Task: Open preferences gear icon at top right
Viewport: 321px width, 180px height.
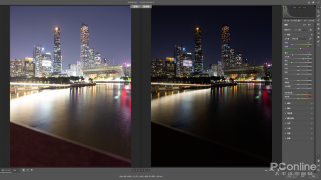Action: pyautogui.click(x=313, y=2)
